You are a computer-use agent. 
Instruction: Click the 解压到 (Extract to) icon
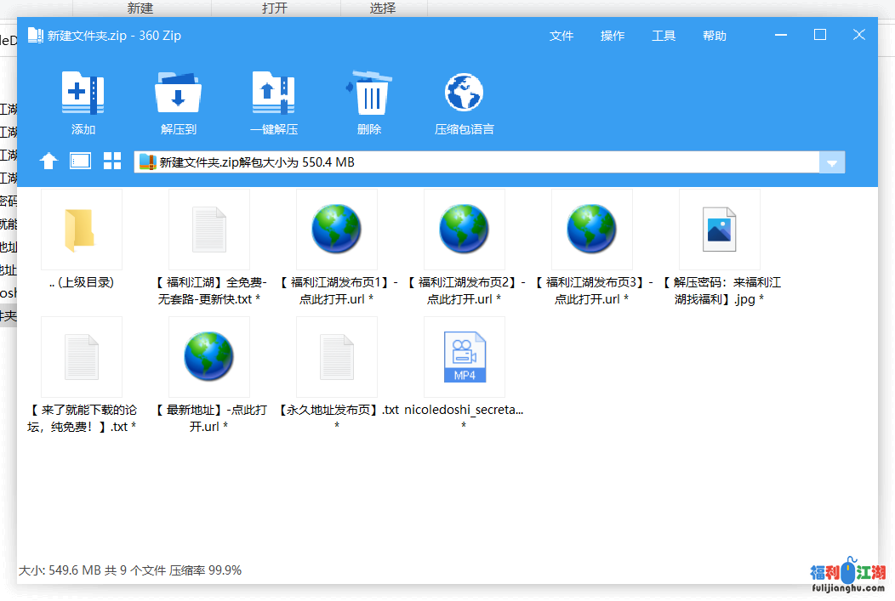tap(178, 93)
